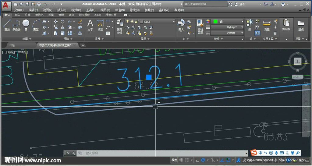
Task: Expand the 图层 (Layers) panel
Action: click(x=145, y=39)
